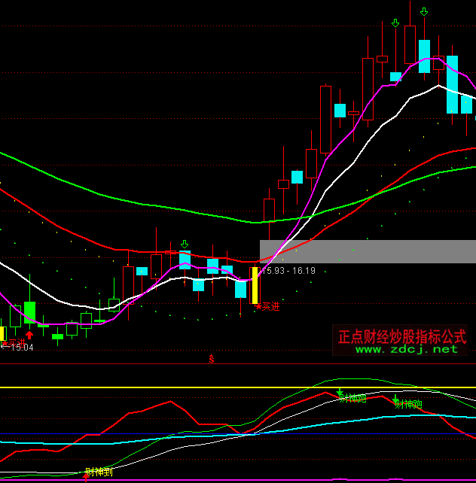Click the 15.93 - 16.19 price range label
Screen dimensions: 476x483
pos(290,271)
